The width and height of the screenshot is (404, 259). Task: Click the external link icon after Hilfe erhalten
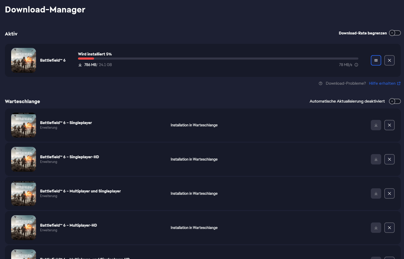click(x=399, y=83)
